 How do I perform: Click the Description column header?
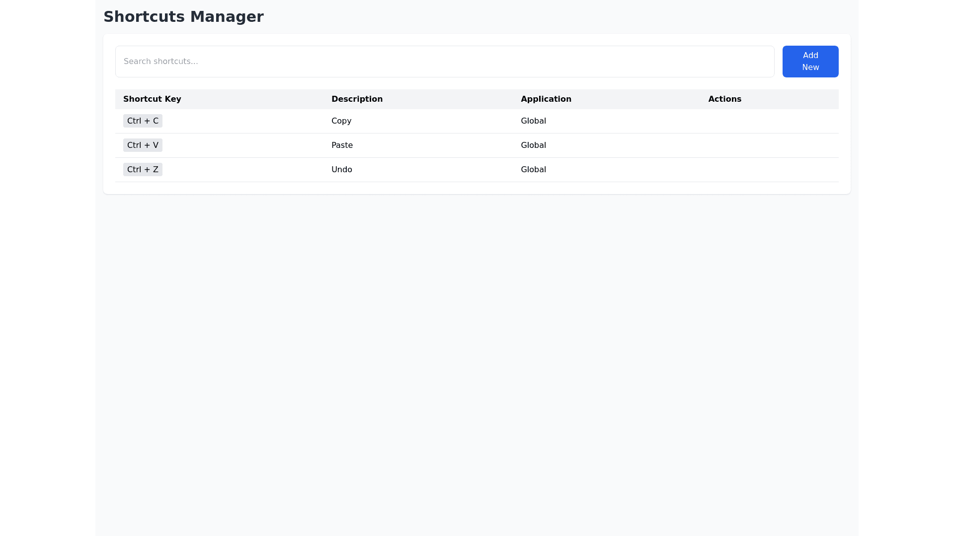(x=357, y=99)
